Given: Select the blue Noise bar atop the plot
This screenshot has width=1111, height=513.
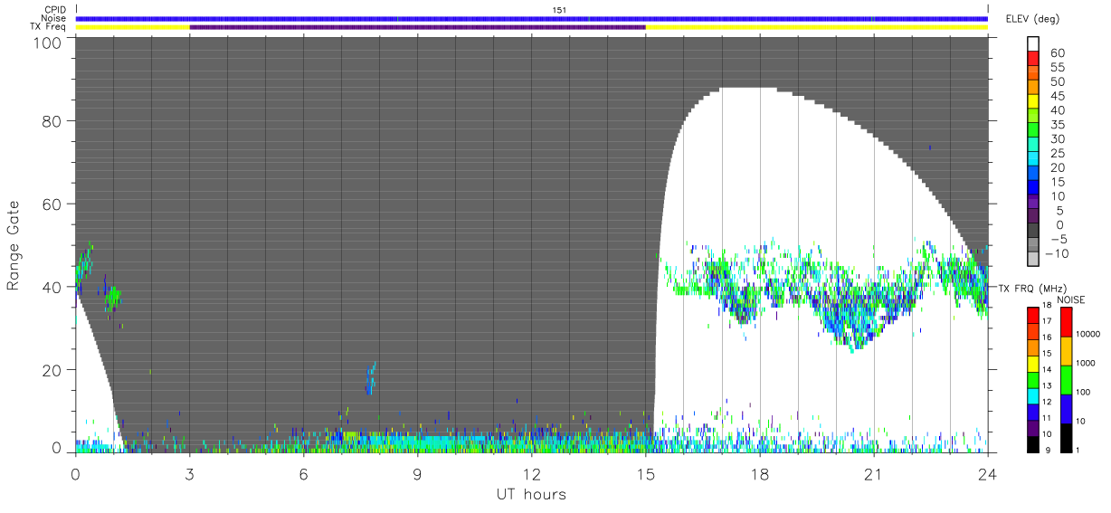Looking at the screenshot, I should tap(532, 18).
